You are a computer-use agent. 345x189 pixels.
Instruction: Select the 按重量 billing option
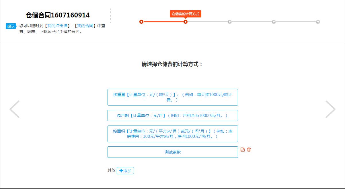(x=173, y=97)
